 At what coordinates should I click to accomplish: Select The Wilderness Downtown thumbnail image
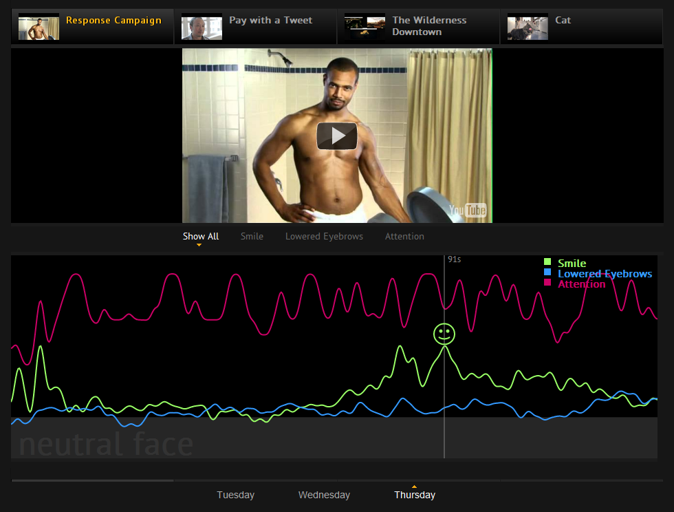365,28
